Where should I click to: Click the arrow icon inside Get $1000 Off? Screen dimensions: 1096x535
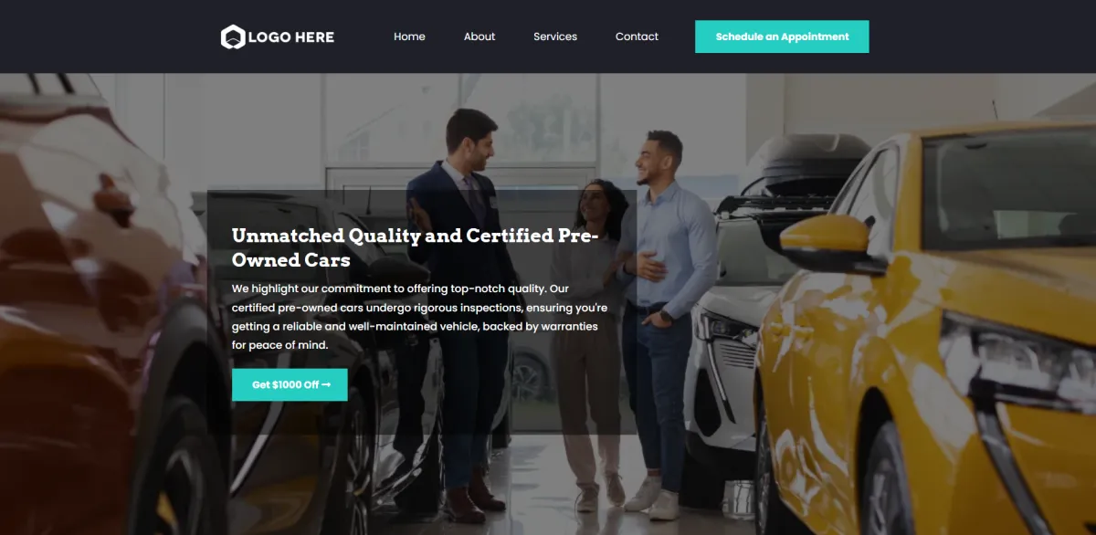[326, 385]
